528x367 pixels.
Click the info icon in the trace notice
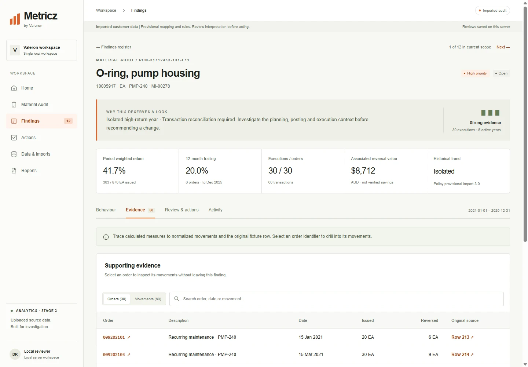click(x=106, y=237)
